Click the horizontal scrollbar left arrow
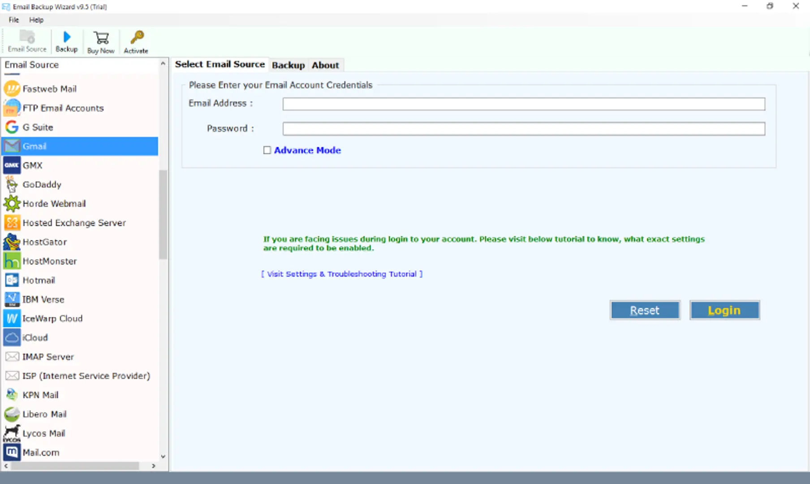 [6, 466]
